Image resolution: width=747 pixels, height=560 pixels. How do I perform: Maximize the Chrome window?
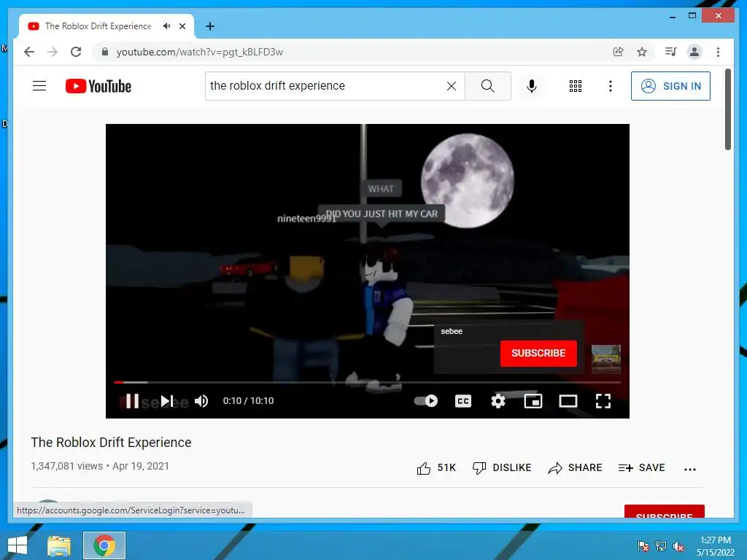click(692, 16)
